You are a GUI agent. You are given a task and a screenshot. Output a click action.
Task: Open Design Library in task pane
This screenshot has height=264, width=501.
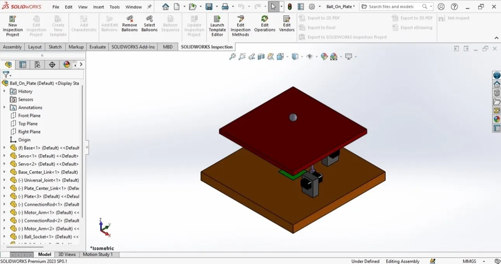point(497,93)
